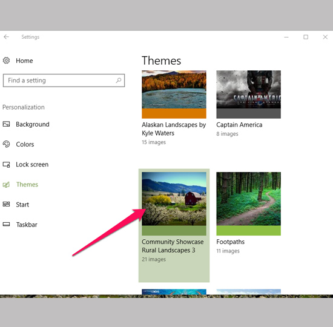333x327 pixels.
Task: Click the green color bar under Rural Landscapes
Action: click(174, 231)
